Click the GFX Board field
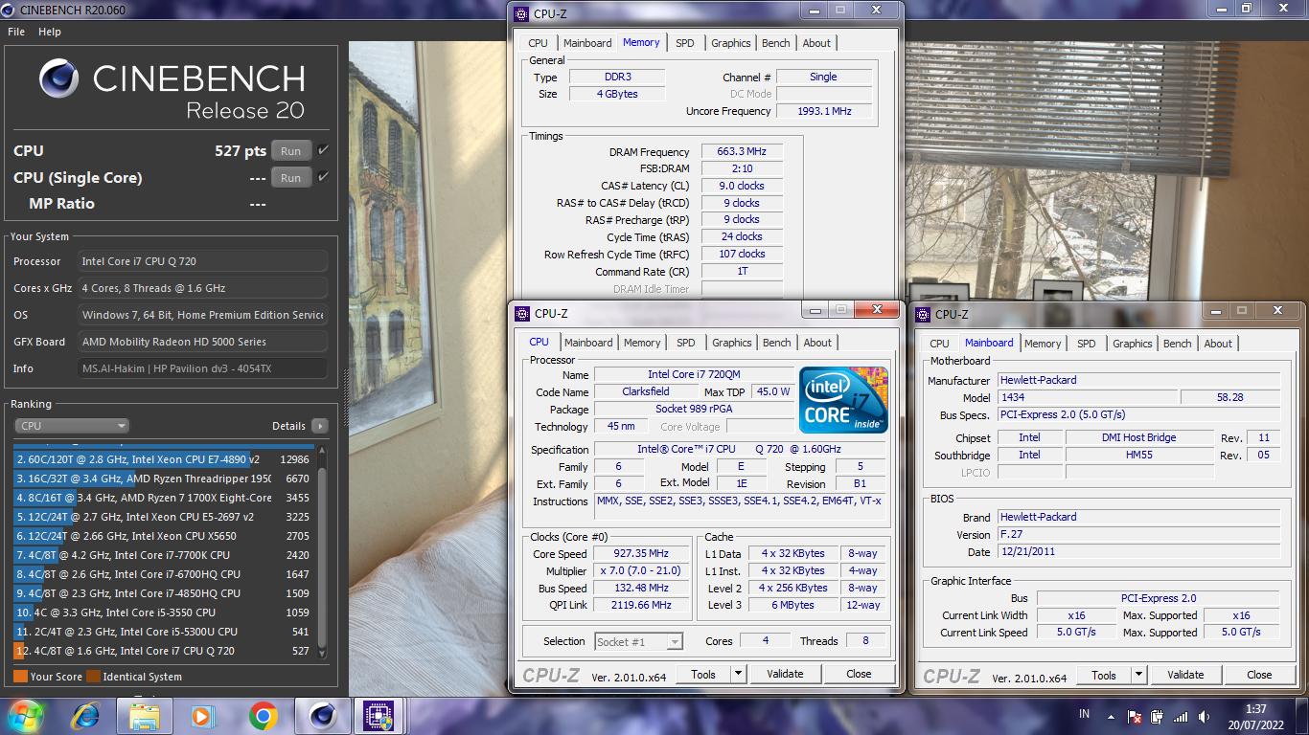 [202, 342]
